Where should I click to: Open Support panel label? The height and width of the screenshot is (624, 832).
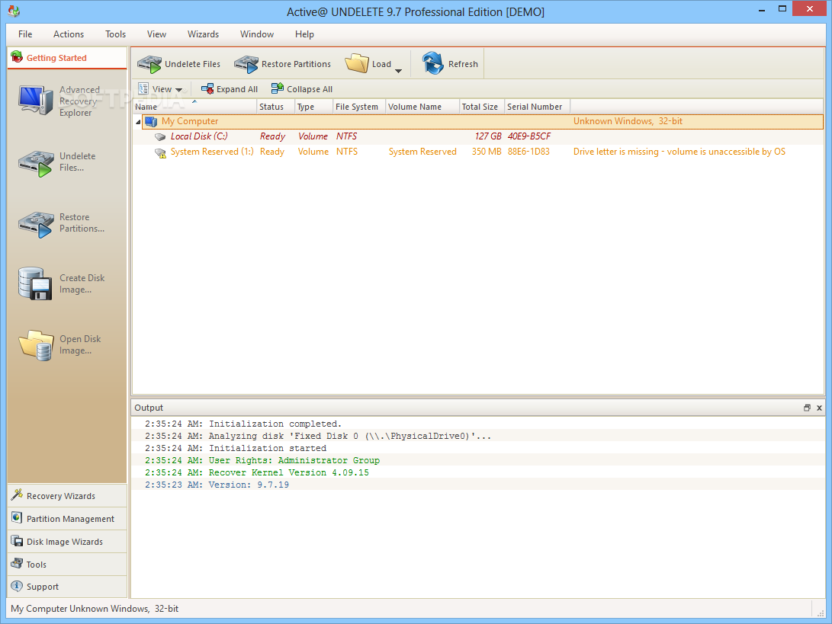[x=43, y=587]
